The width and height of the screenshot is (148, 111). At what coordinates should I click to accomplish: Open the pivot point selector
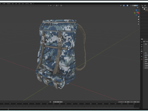(x=54, y=6)
